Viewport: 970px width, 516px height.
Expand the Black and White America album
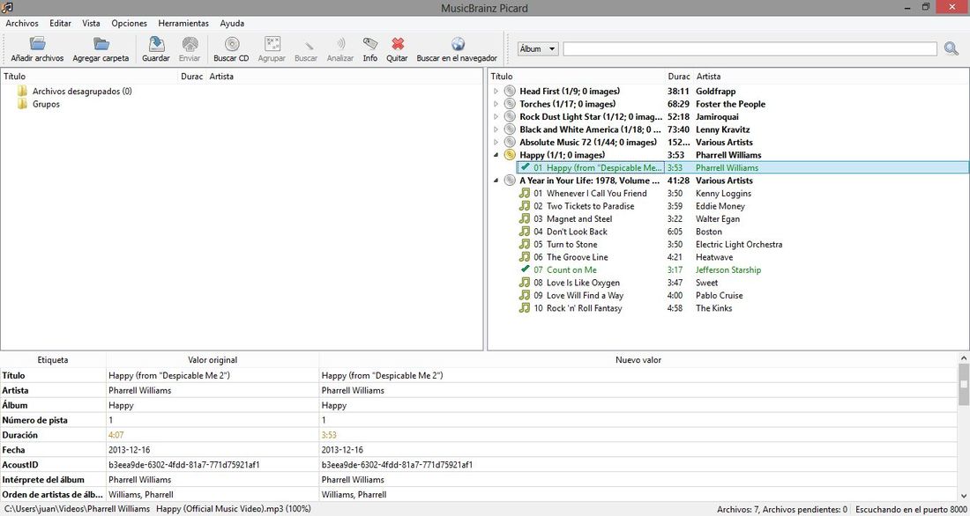coord(496,129)
